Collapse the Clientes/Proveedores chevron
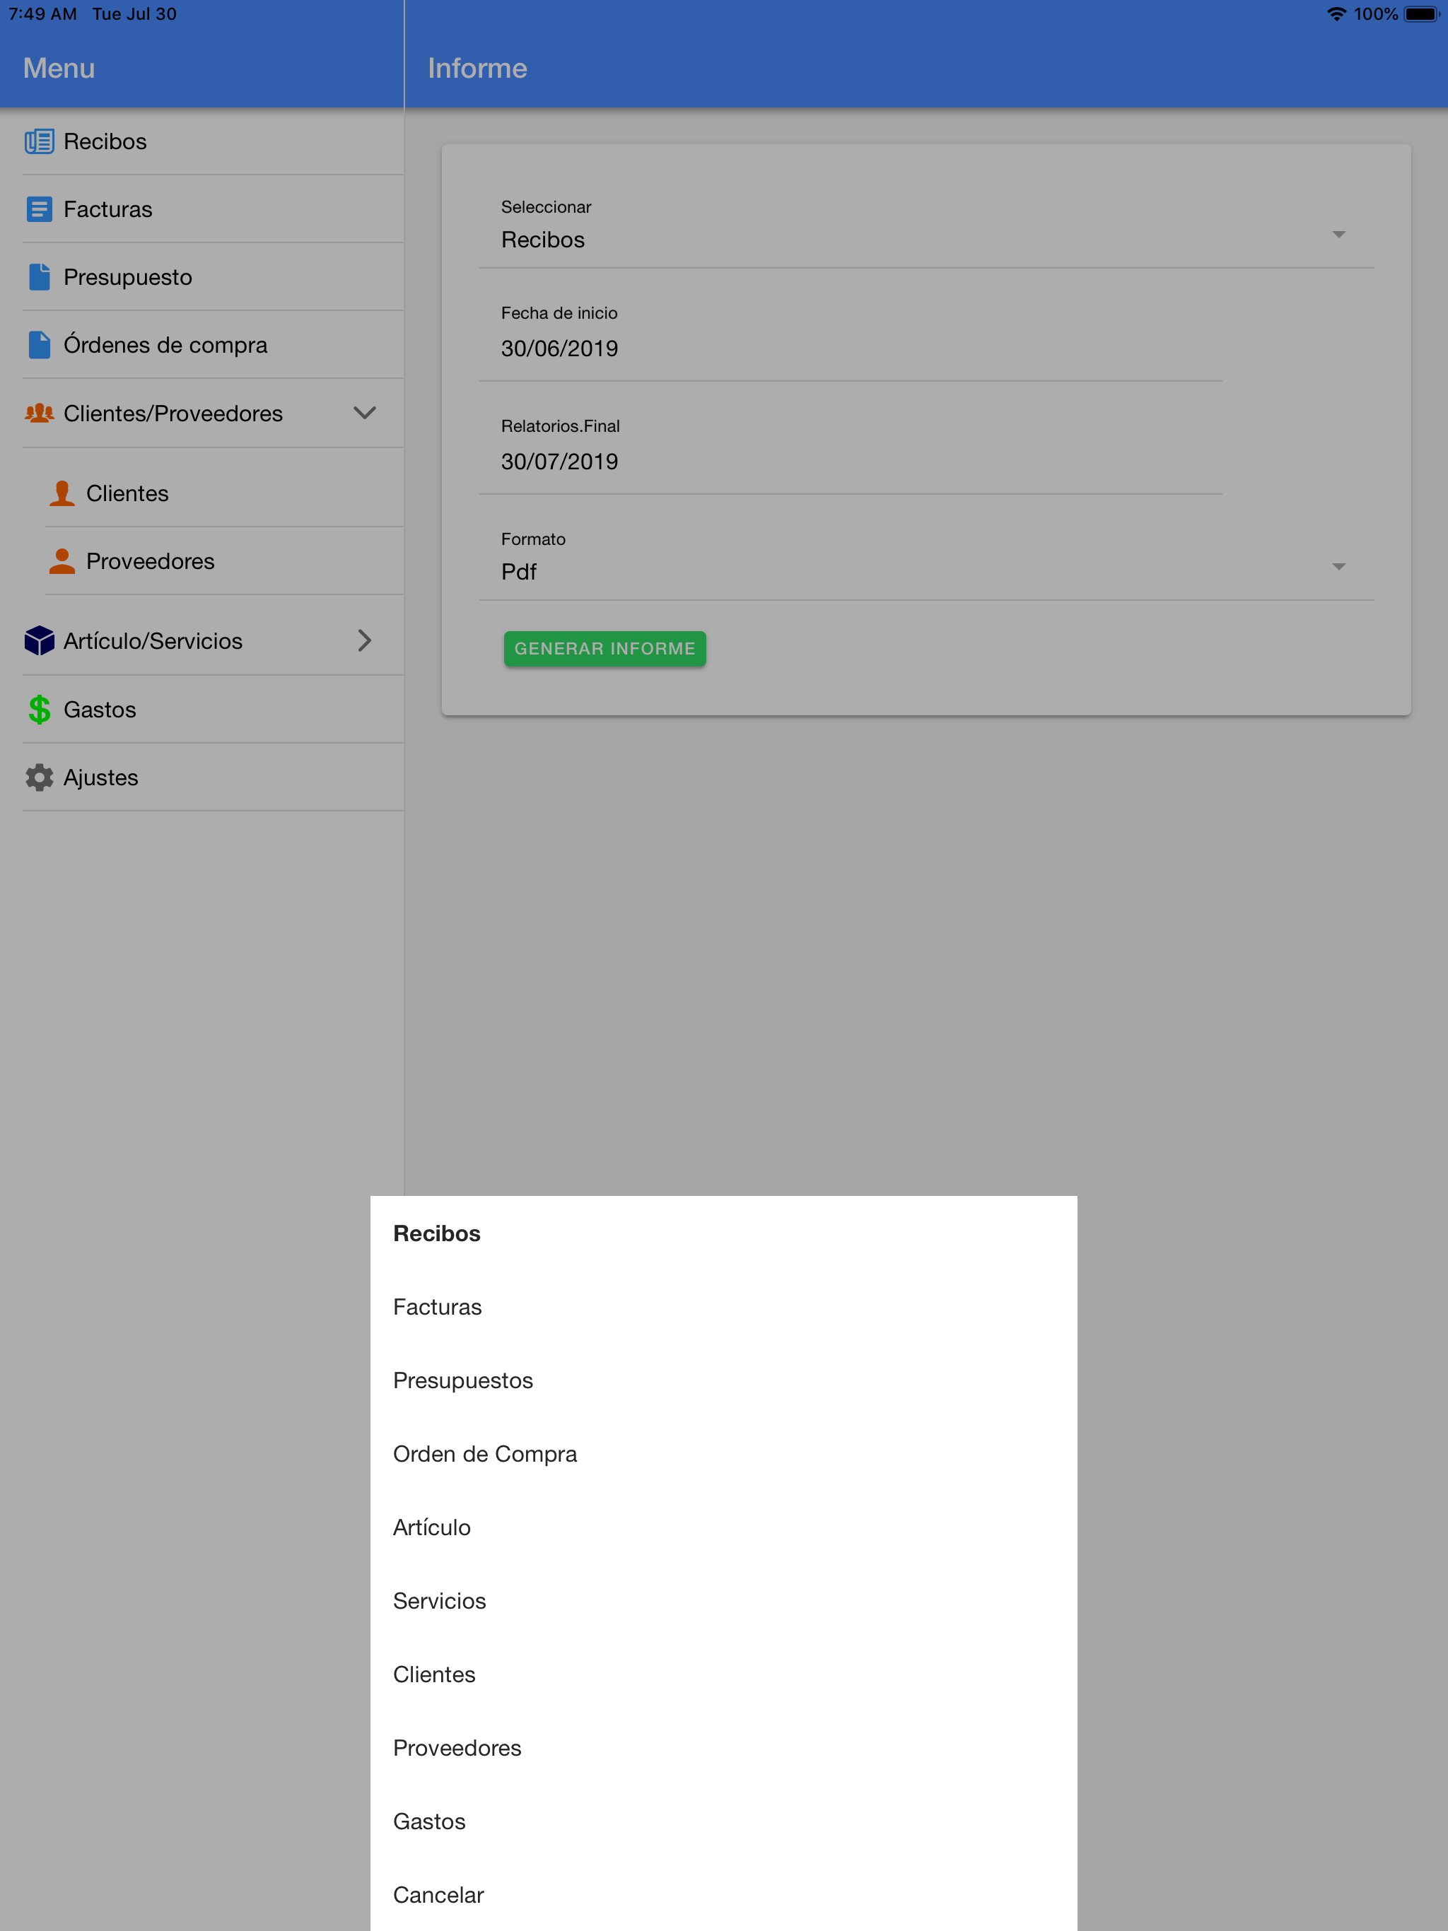Viewport: 1448px width, 1931px height. point(364,413)
